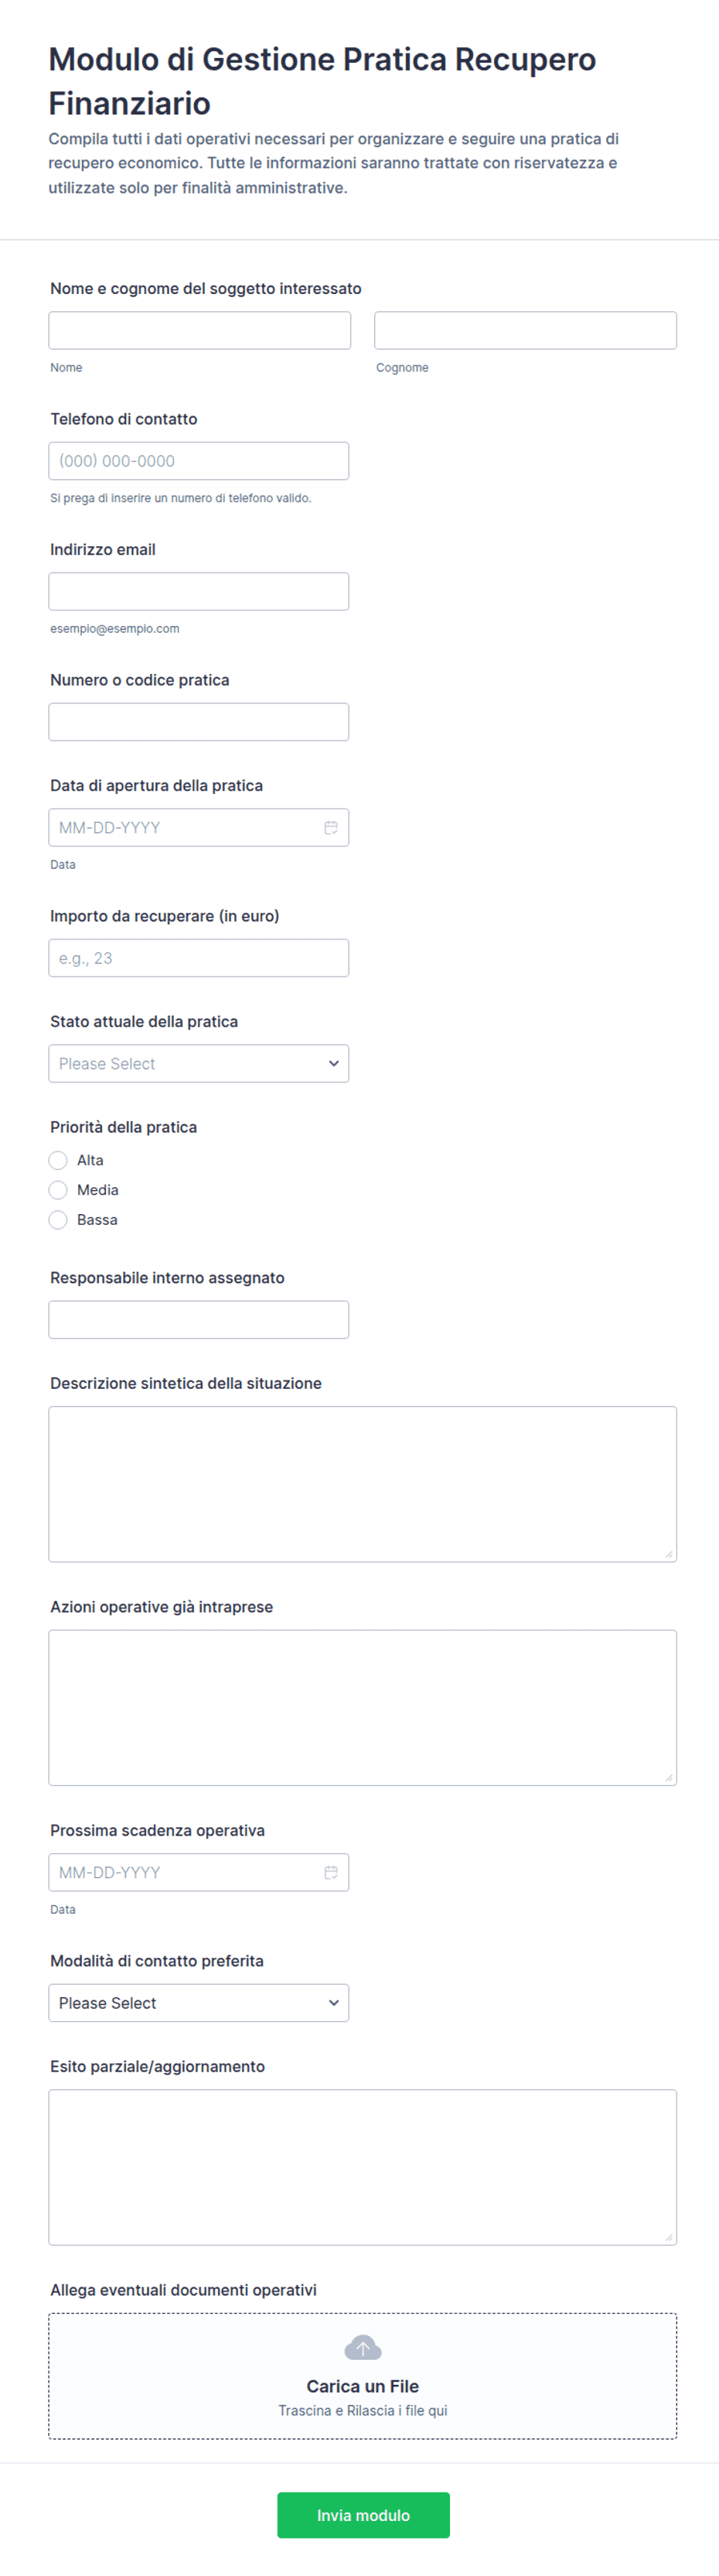
Task: Focus the Cognome input field
Action: click(x=525, y=330)
